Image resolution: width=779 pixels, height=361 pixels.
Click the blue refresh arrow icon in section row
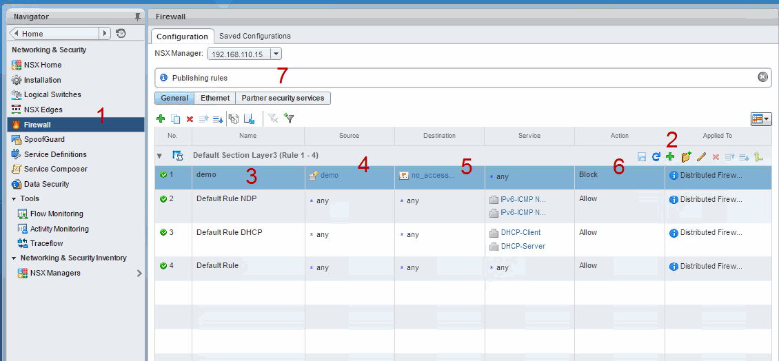[656, 157]
